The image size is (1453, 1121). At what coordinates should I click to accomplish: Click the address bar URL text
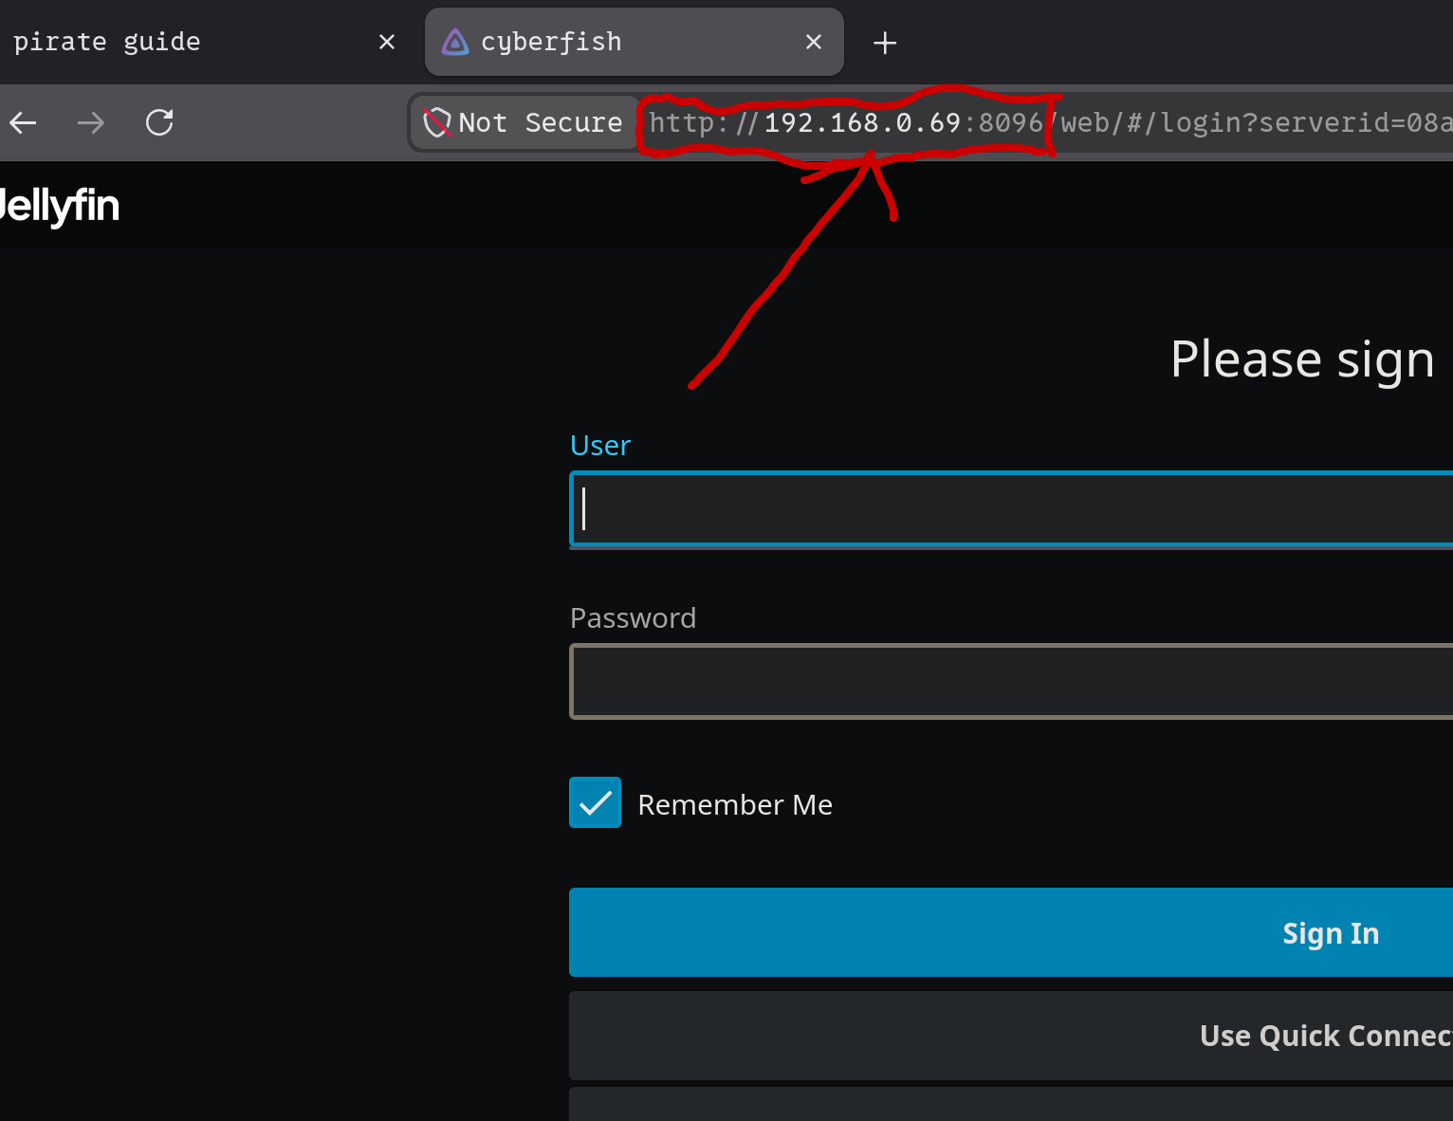(x=1051, y=122)
